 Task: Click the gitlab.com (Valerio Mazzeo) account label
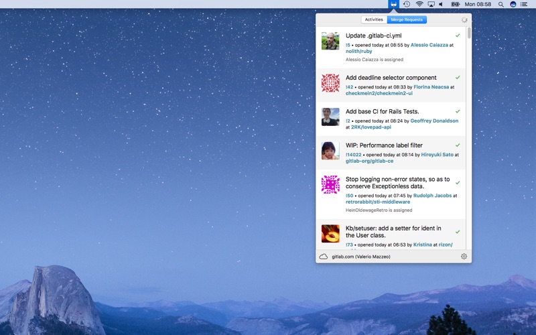pyautogui.click(x=361, y=257)
